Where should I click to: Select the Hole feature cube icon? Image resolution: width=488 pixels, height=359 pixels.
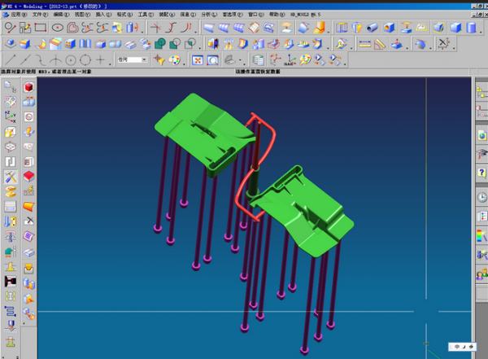pos(389,28)
